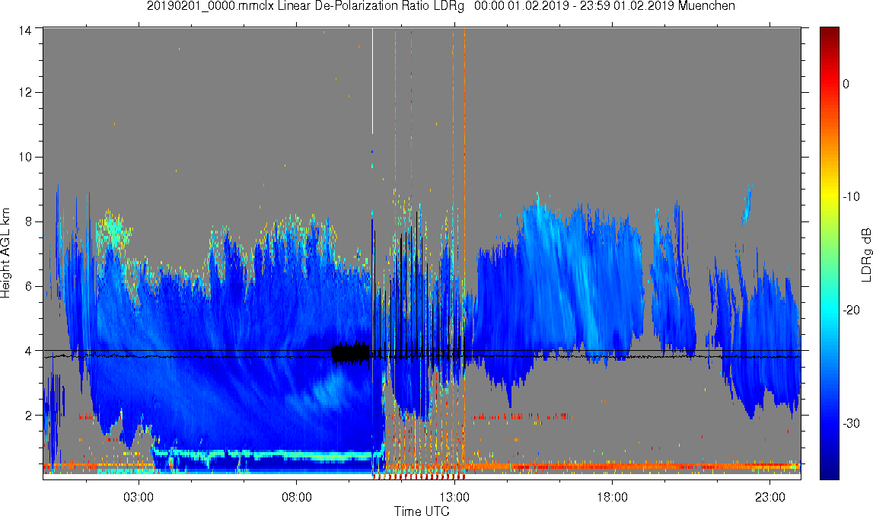Click the 'Time UTC' axis label

pos(422,511)
